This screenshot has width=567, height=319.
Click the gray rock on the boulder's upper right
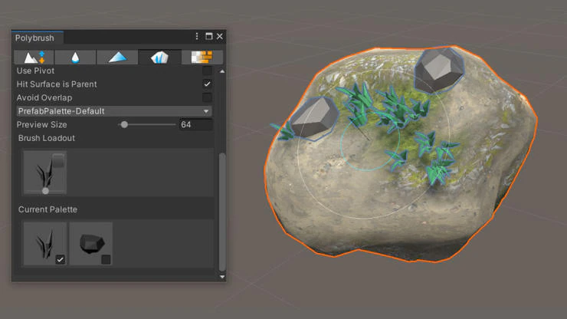click(438, 70)
